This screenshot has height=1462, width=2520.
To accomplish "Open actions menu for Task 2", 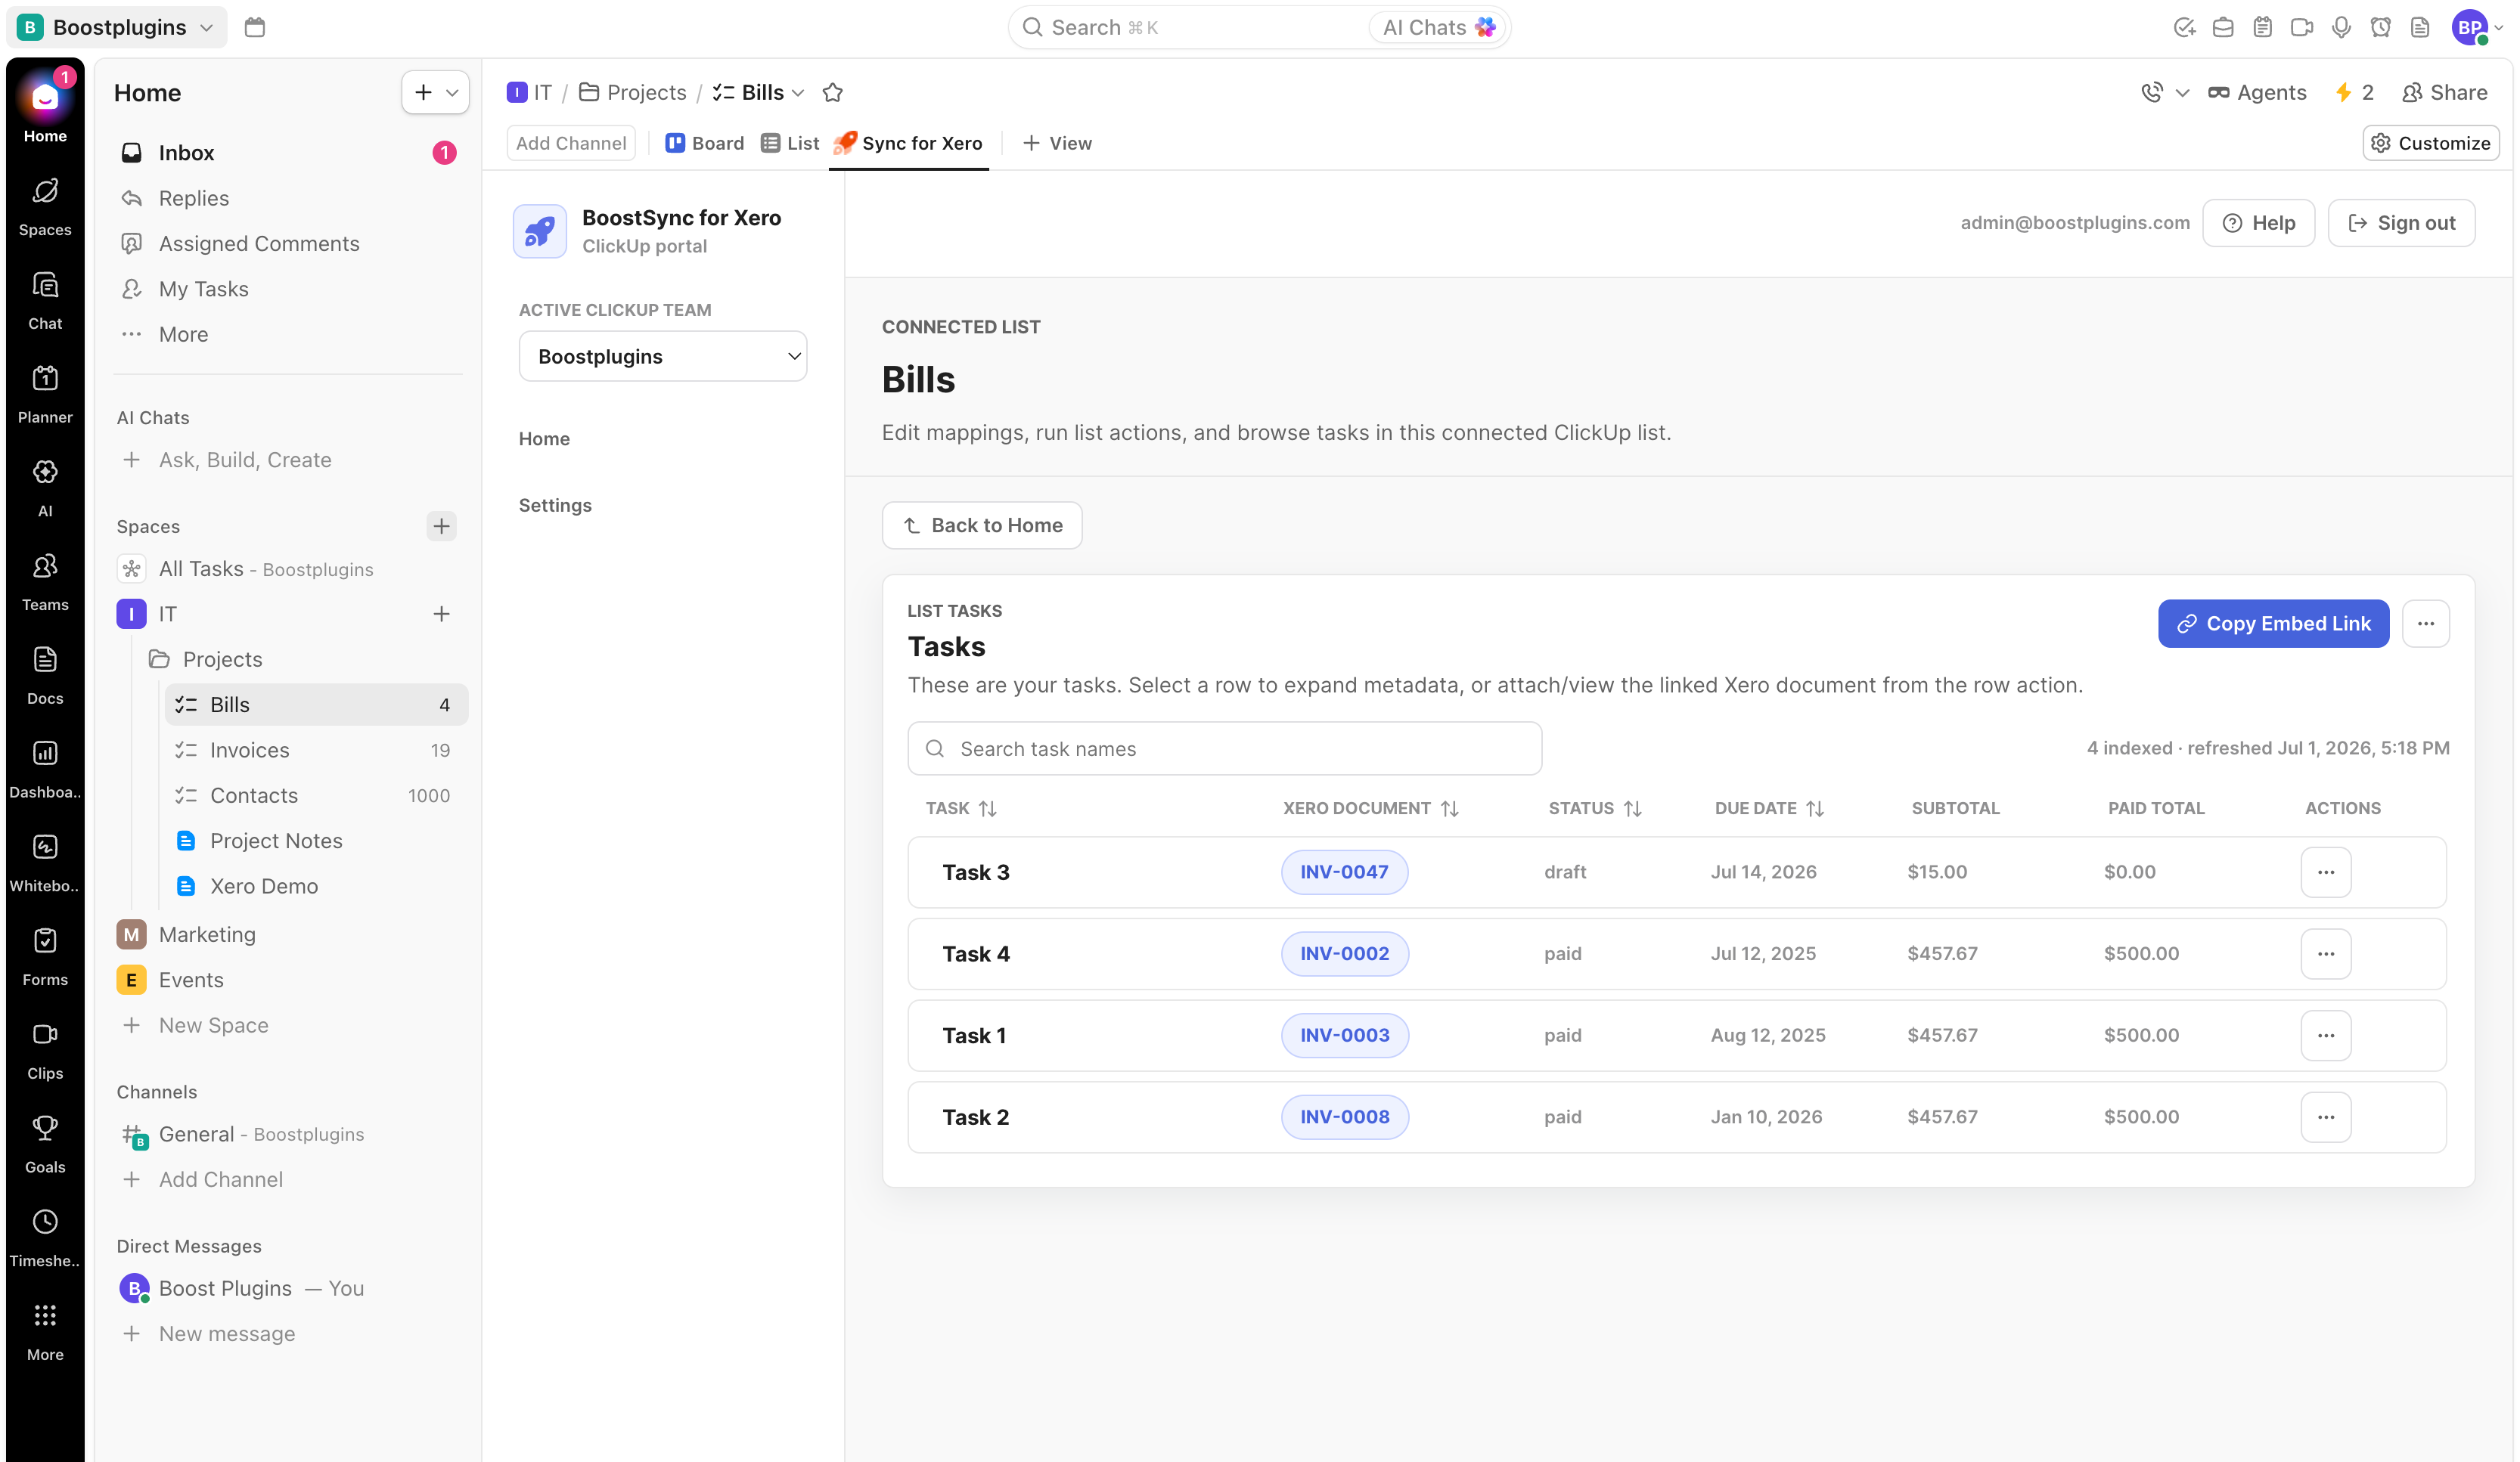I will (x=2325, y=1117).
